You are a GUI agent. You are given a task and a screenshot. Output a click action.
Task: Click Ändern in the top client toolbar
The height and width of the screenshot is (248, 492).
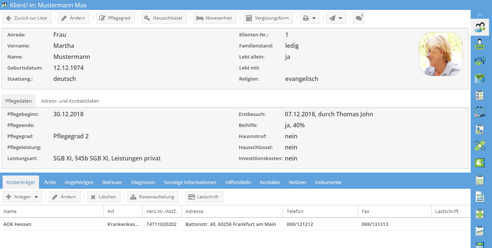click(x=74, y=18)
